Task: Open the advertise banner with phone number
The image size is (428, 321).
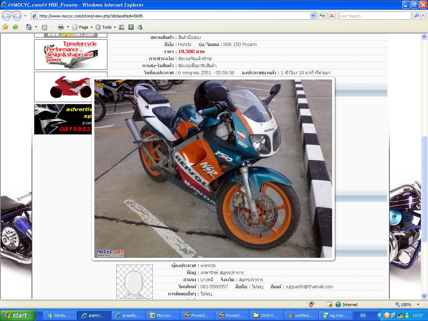Action: point(63,119)
